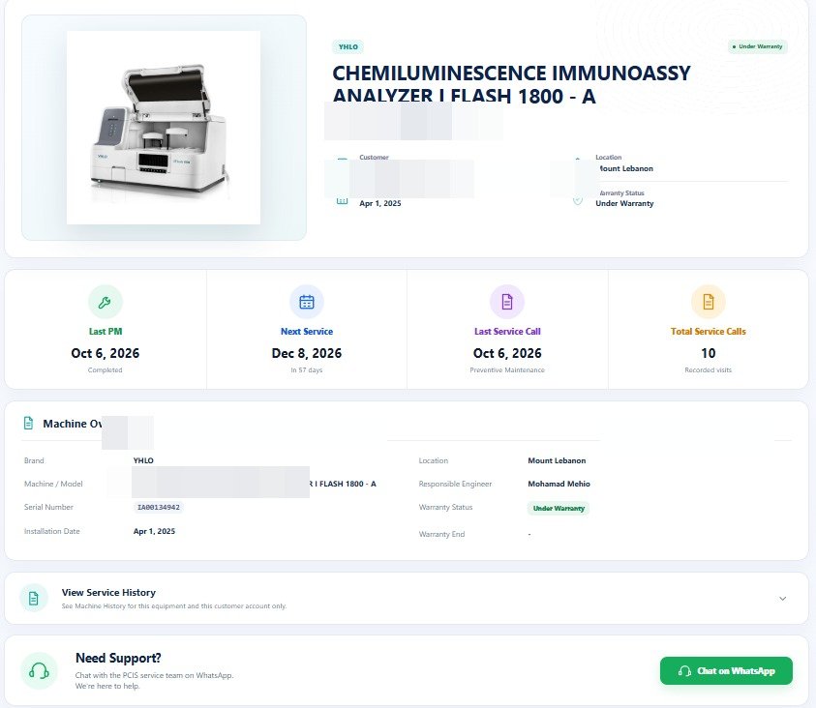Click the 'In 57 days' label
The height and width of the screenshot is (708, 816).
pyautogui.click(x=307, y=369)
